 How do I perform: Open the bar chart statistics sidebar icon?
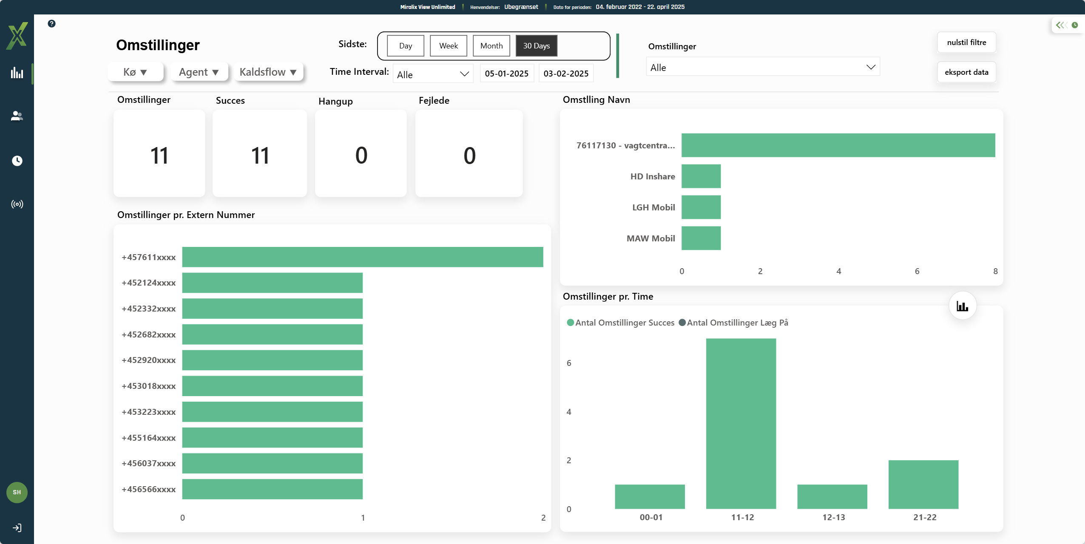click(x=17, y=73)
